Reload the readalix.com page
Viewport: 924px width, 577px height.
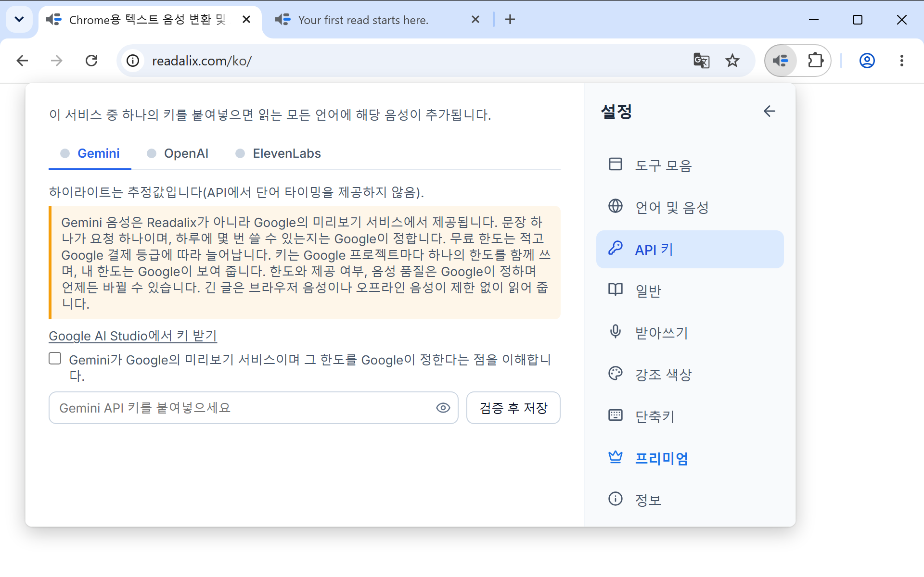[x=91, y=61]
